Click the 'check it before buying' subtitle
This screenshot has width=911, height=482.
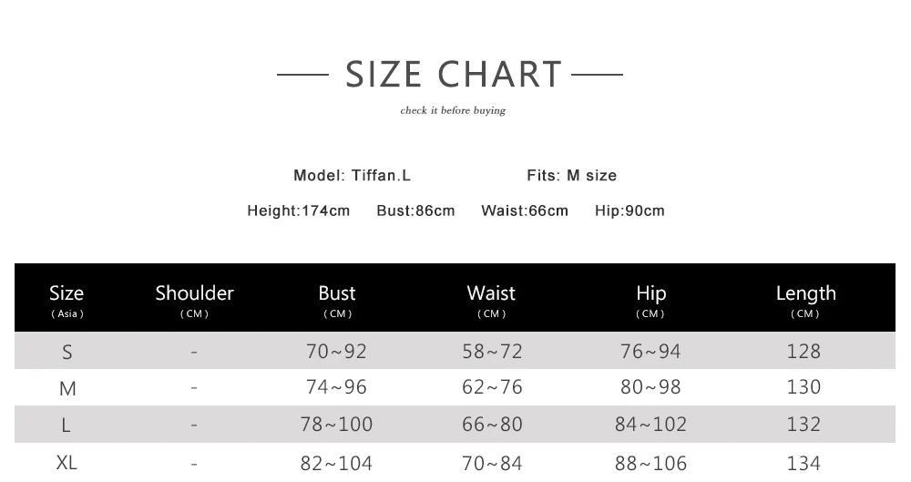(x=453, y=111)
